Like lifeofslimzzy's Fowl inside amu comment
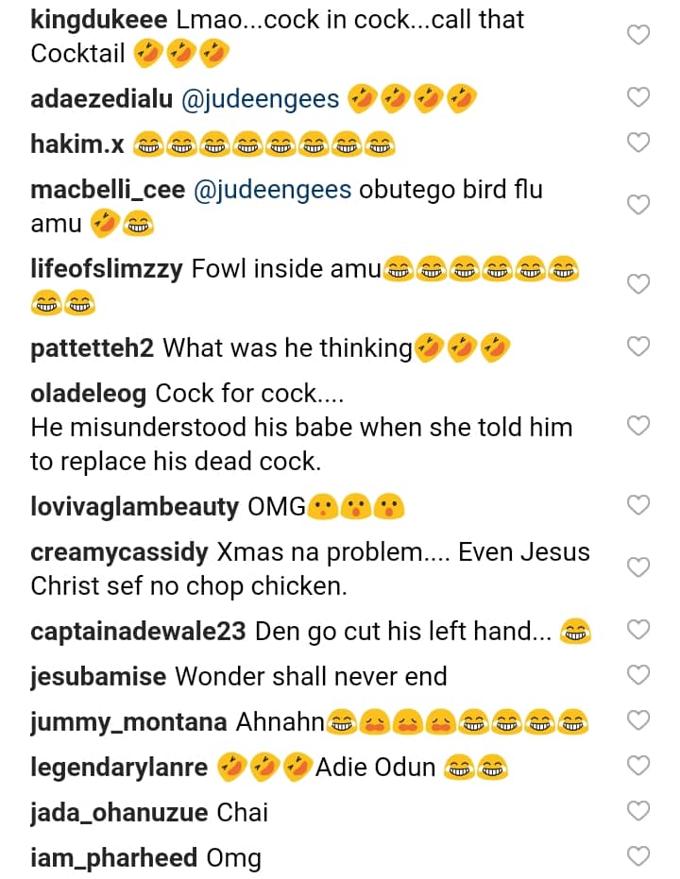 [639, 284]
